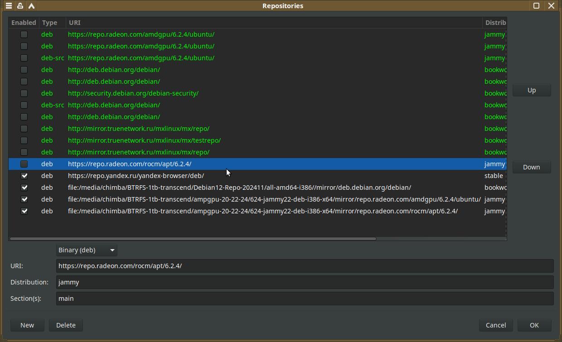
Task: Disable the yandex-browser repository checkbox
Action: click(x=24, y=176)
